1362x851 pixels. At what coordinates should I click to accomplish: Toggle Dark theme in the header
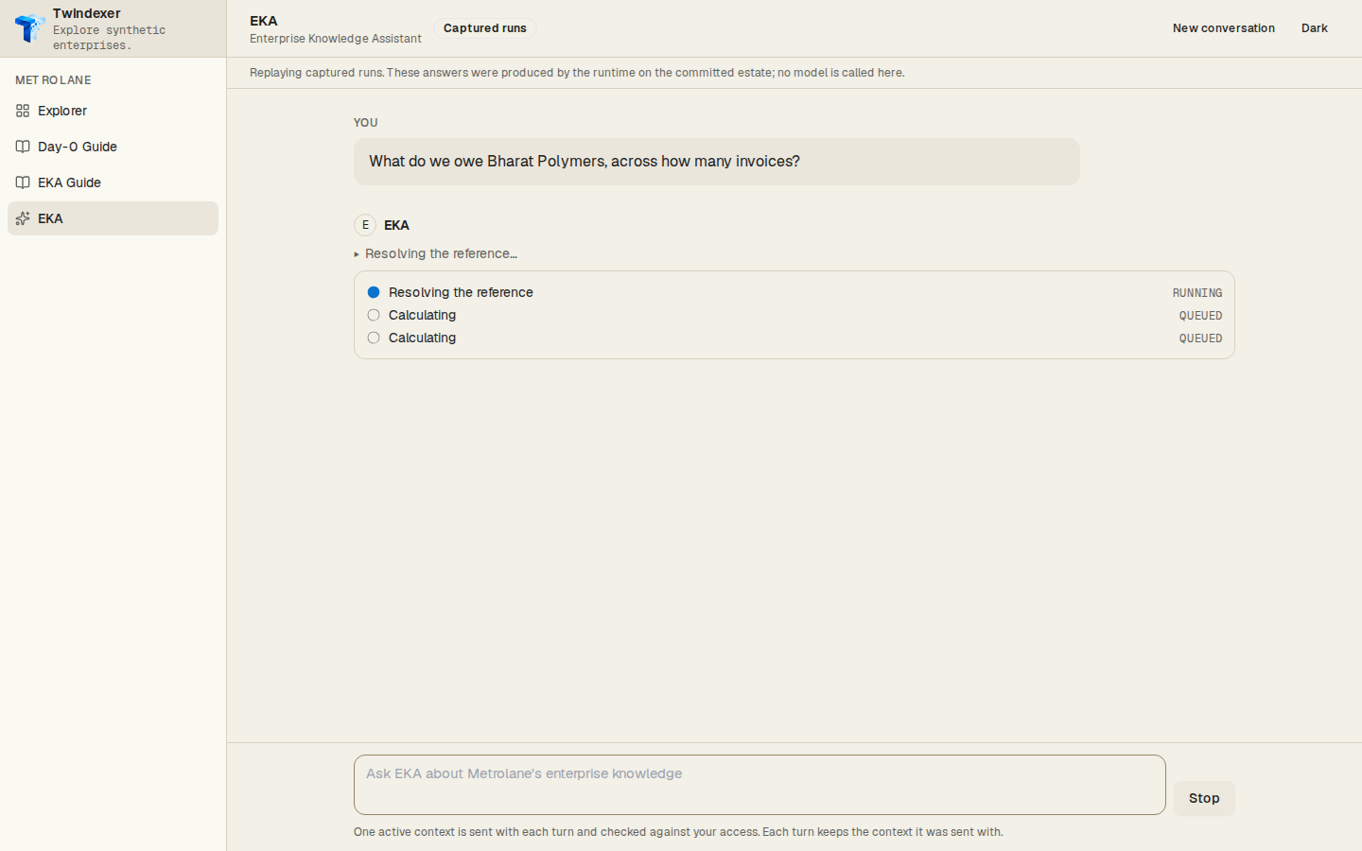tap(1314, 28)
